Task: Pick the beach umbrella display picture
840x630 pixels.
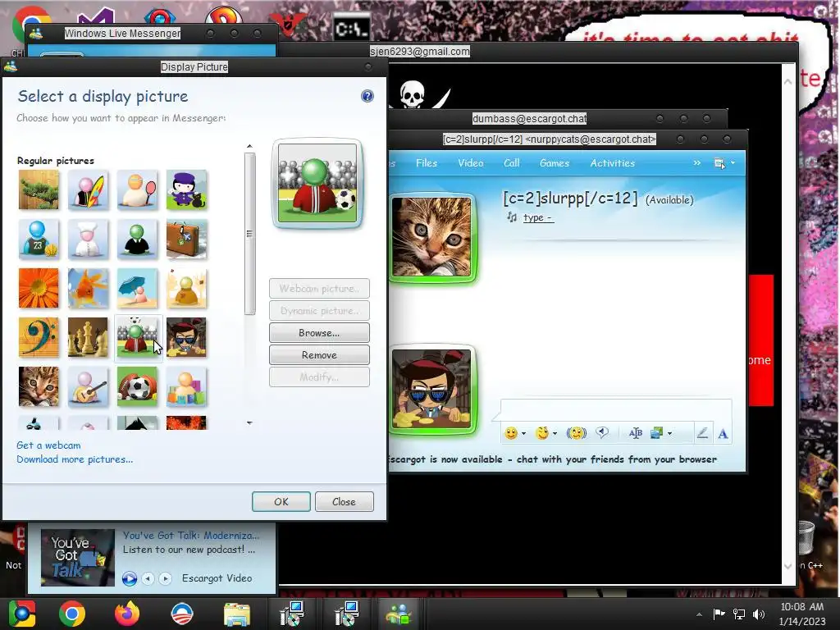Action: [137, 288]
